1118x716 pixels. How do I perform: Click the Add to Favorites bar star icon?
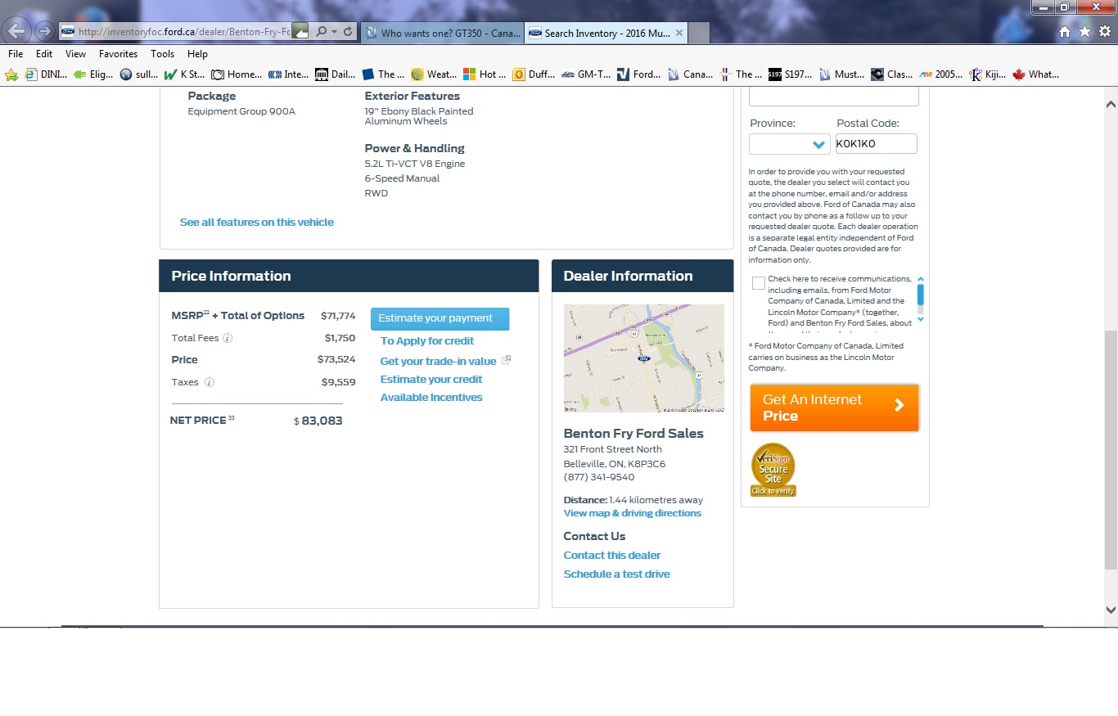coord(11,74)
